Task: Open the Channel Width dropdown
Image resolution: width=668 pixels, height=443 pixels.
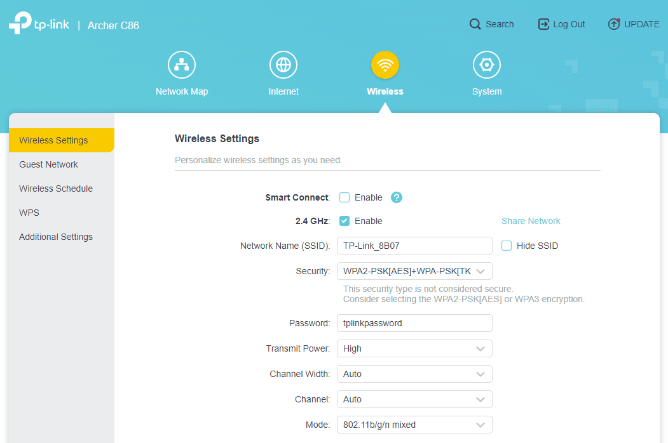Action: tap(414, 374)
